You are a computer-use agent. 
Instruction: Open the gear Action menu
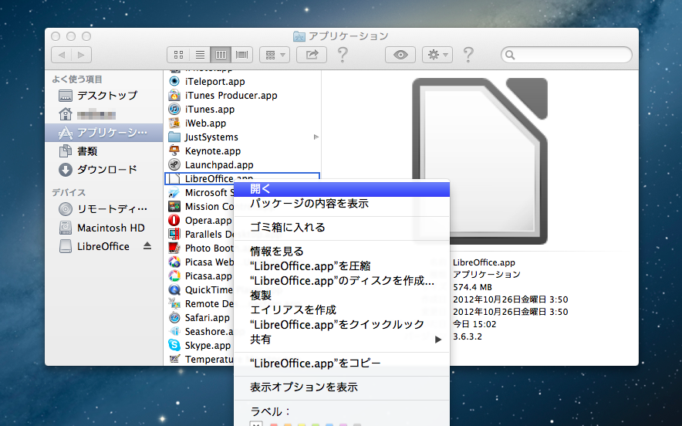[x=437, y=55]
